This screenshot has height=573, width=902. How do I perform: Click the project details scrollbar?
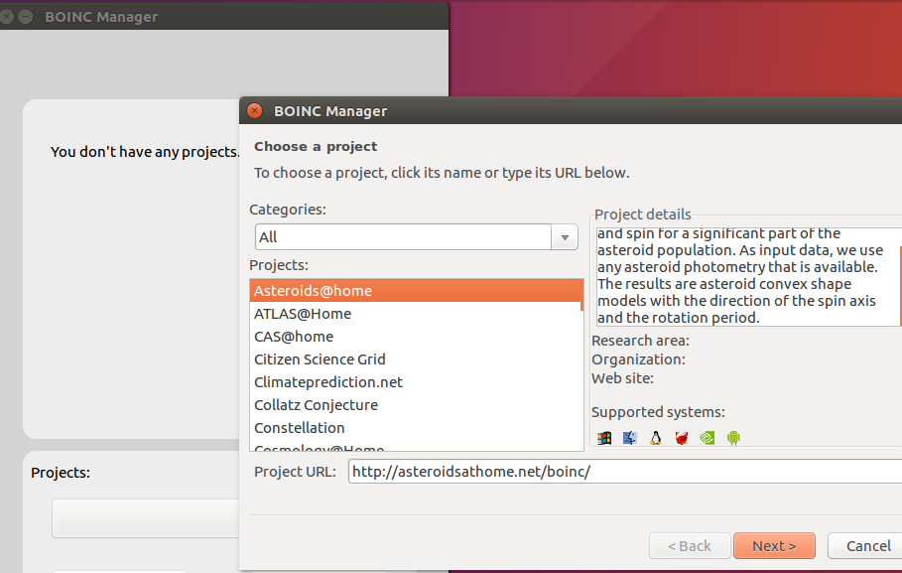click(x=900, y=286)
